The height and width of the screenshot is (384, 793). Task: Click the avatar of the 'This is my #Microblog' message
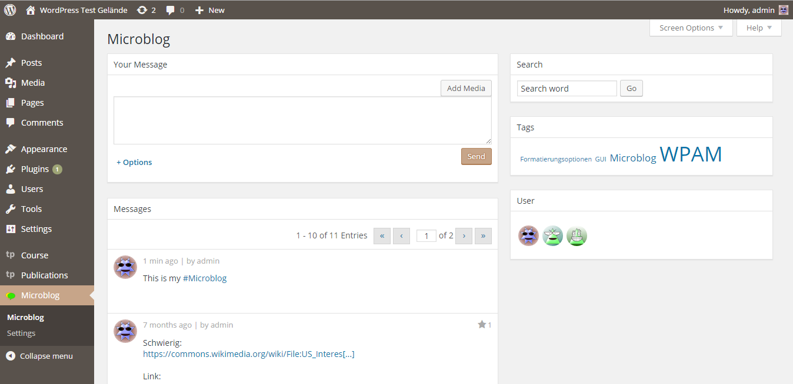[125, 267]
